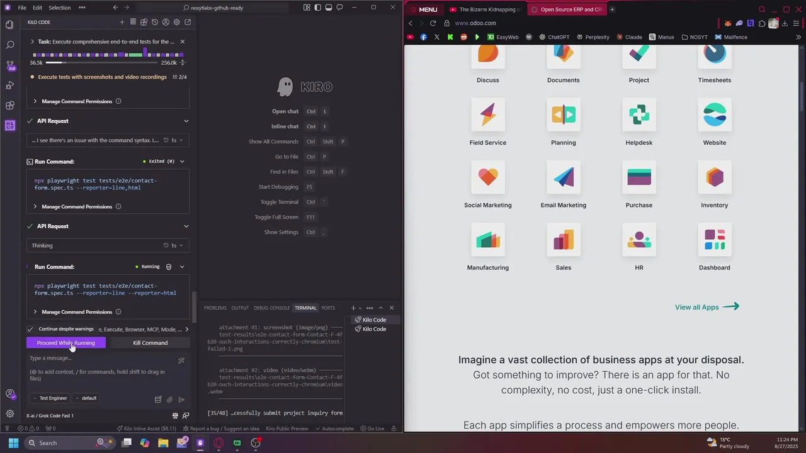Open the File menu in Kiro
Image resolution: width=806 pixels, height=453 pixels.
point(22,8)
